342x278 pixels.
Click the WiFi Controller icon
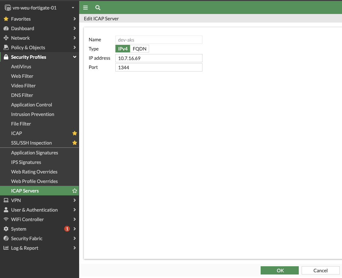6,220
